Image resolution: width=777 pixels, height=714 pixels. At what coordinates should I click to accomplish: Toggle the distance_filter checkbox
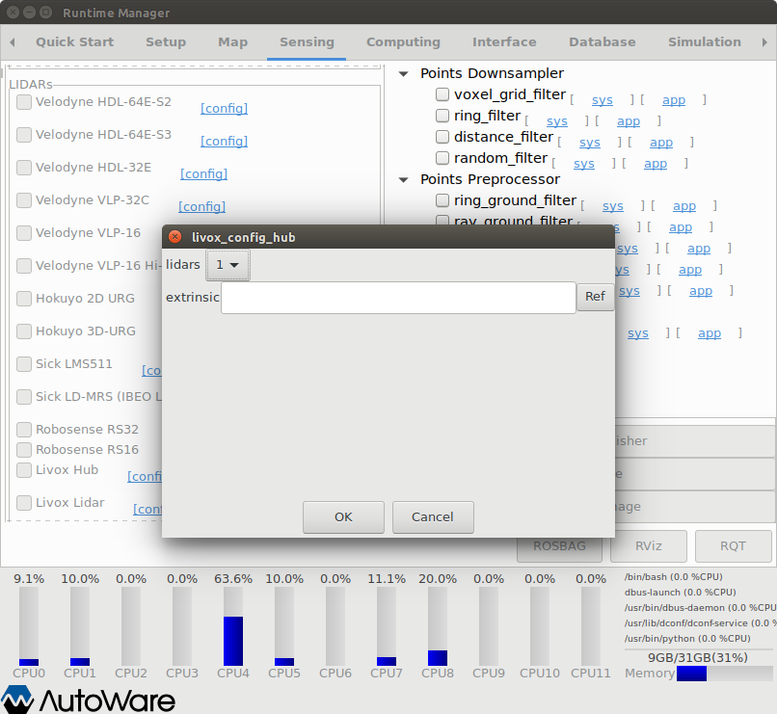pyautogui.click(x=442, y=137)
